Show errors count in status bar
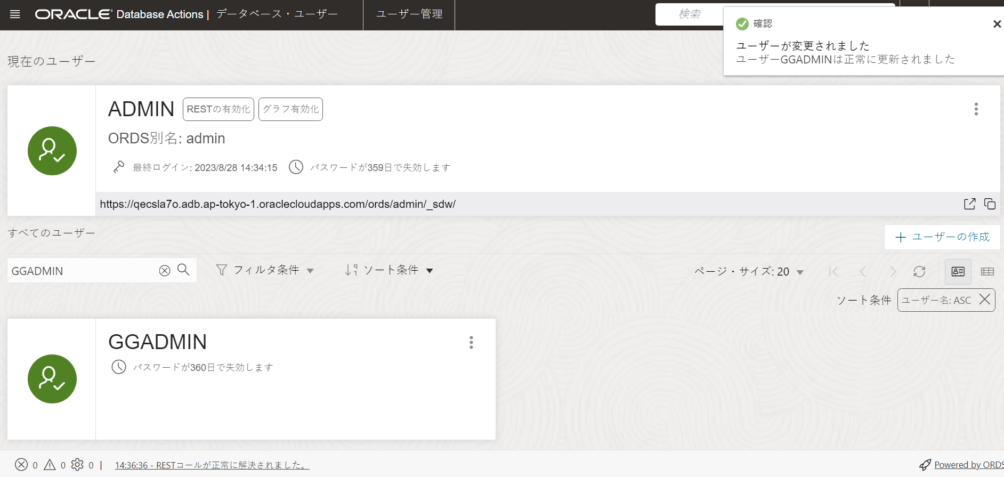The width and height of the screenshot is (1004, 477). (26, 465)
